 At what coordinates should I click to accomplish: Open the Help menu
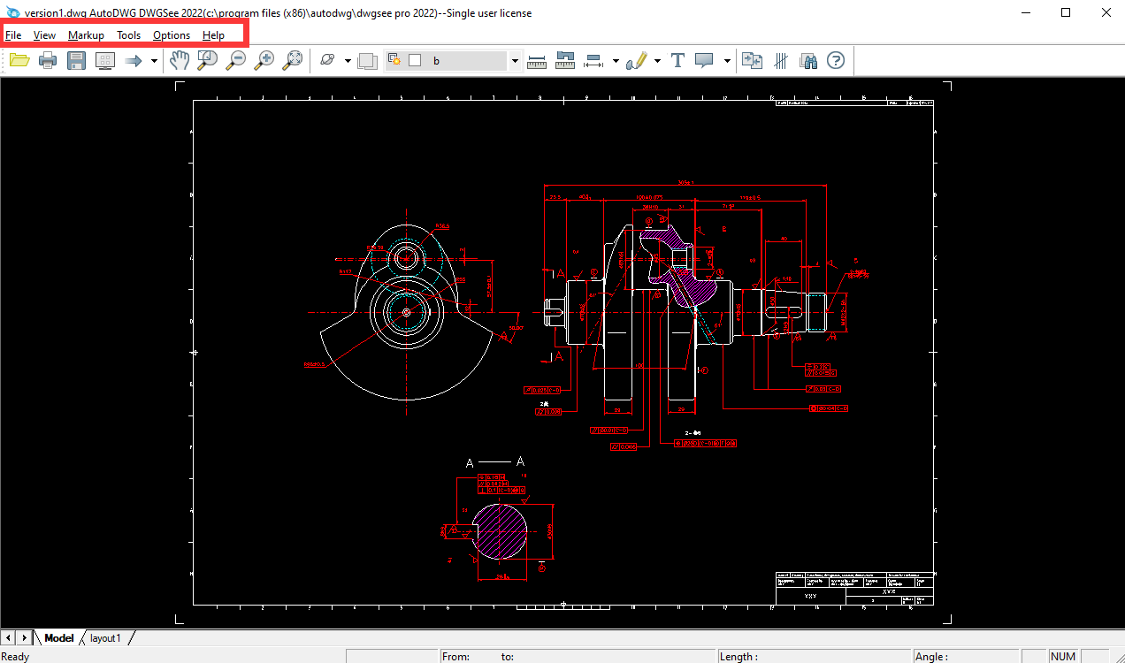tap(213, 35)
